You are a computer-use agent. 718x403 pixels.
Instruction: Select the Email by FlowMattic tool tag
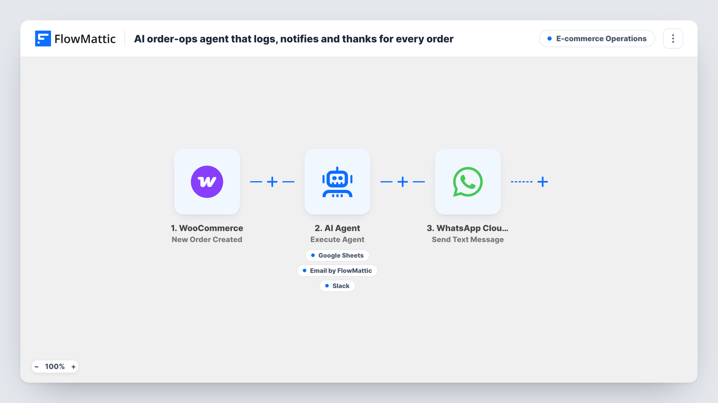(x=337, y=270)
